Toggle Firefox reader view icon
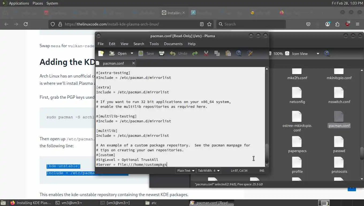Image resolution: width=364 pixels, height=206 pixels. coord(202,24)
